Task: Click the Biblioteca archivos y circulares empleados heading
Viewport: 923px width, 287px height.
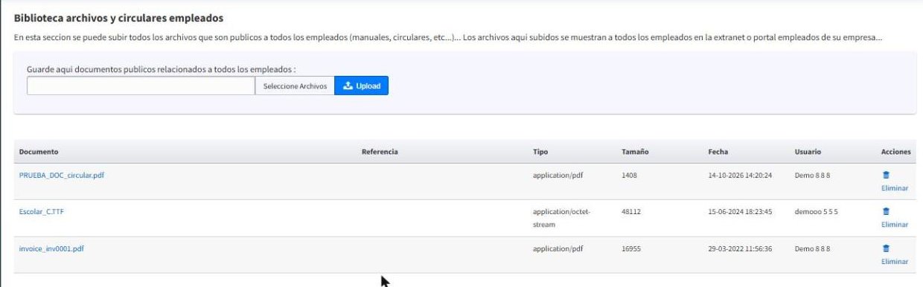Action: (x=119, y=17)
